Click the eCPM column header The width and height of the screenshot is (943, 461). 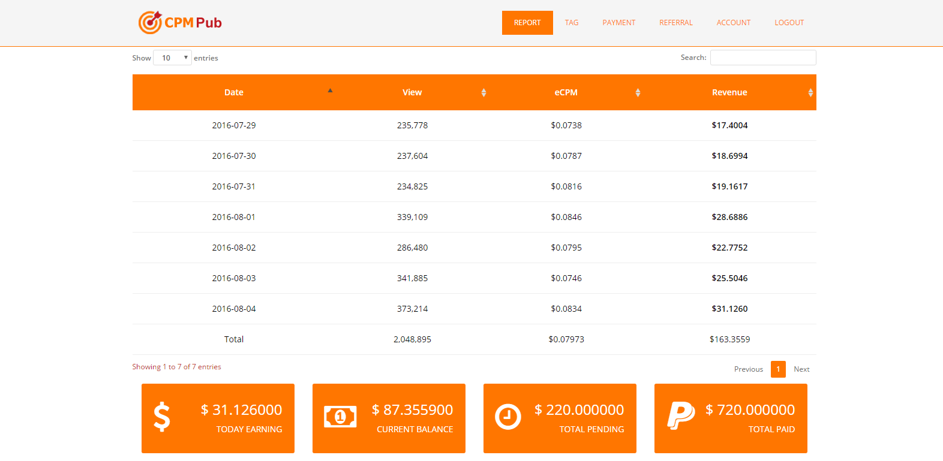pyautogui.click(x=566, y=92)
